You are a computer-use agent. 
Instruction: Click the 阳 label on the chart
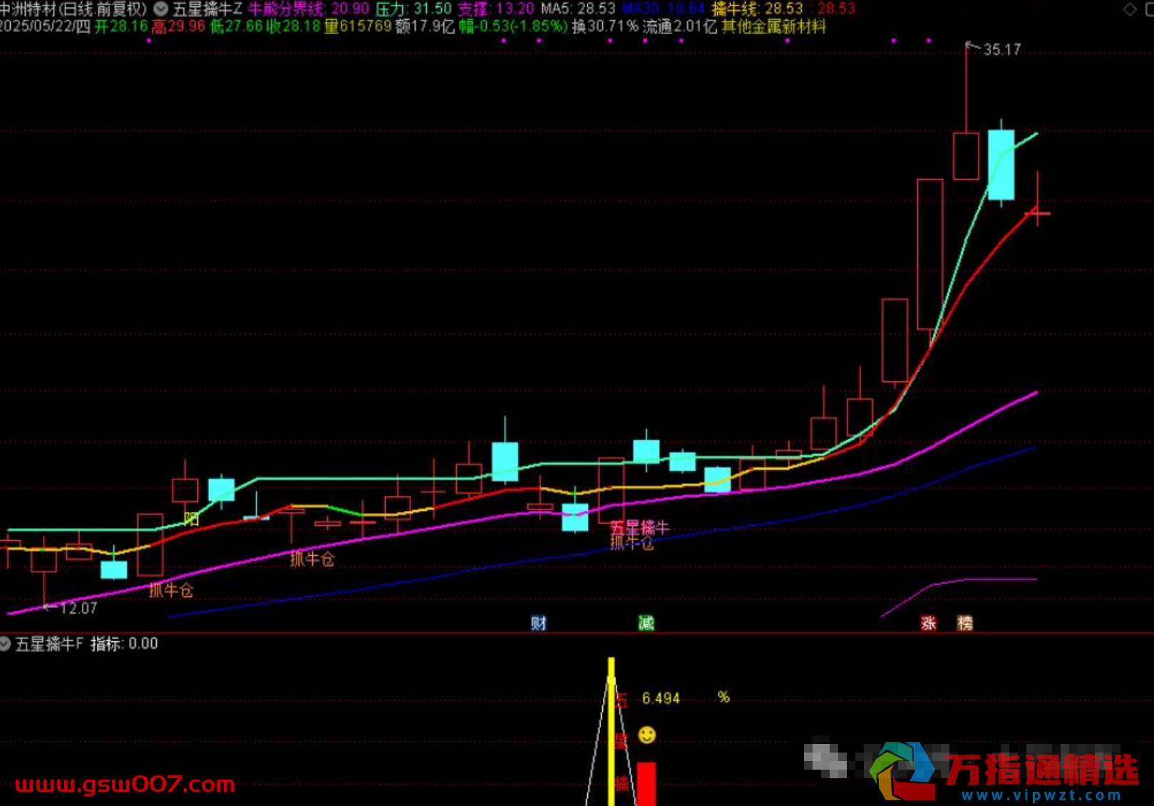191,519
